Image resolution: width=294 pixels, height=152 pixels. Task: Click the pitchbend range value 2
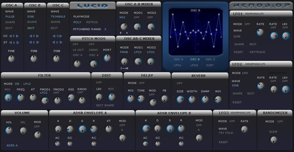tap(105, 29)
